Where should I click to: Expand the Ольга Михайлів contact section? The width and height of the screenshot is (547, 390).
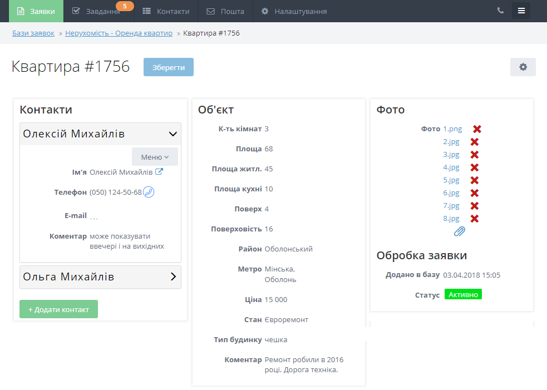pos(173,277)
